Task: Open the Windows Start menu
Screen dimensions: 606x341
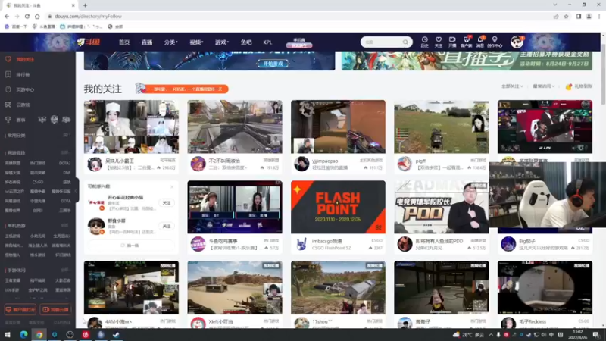Action: pos(8,334)
